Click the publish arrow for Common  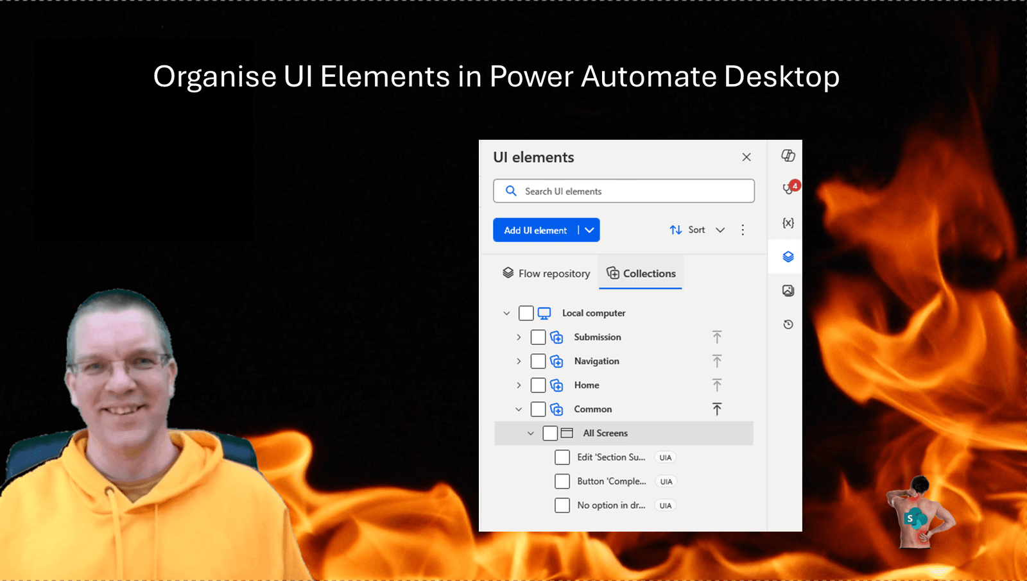click(717, 409)
